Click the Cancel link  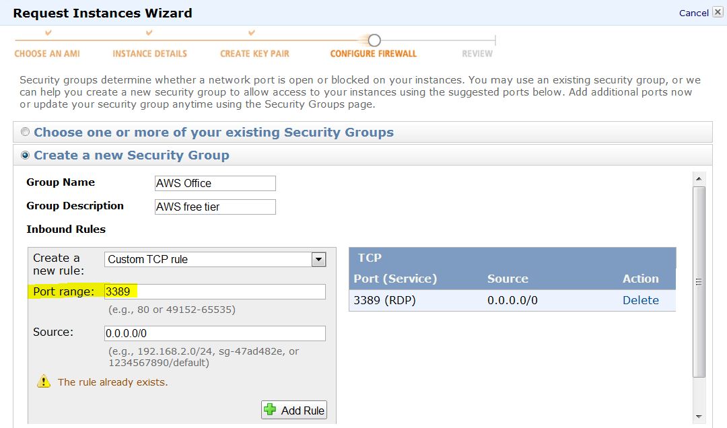(x=693, y=13)
